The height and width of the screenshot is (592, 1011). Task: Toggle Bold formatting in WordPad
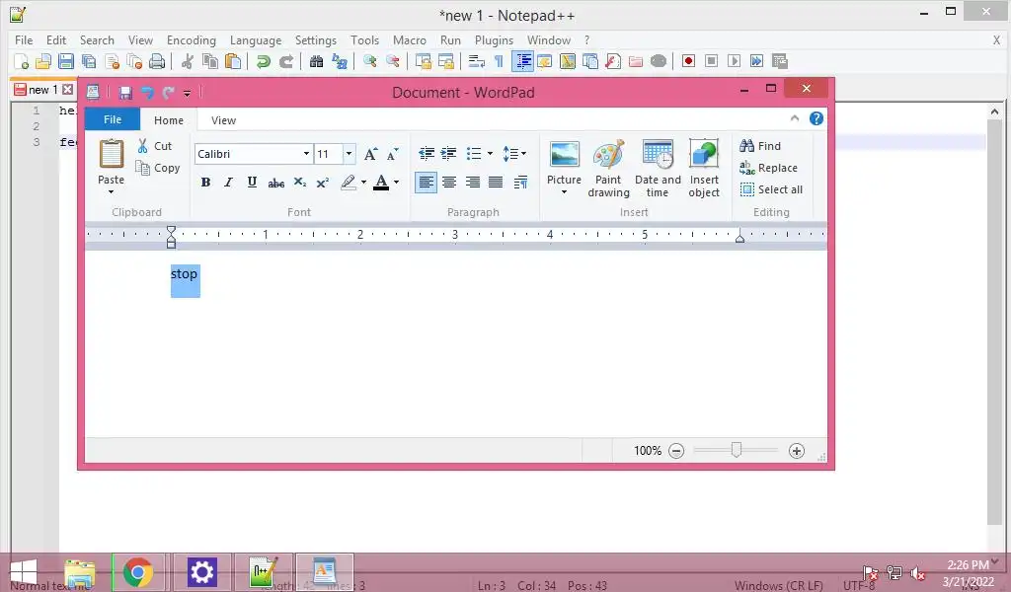(x=205, y=183)
